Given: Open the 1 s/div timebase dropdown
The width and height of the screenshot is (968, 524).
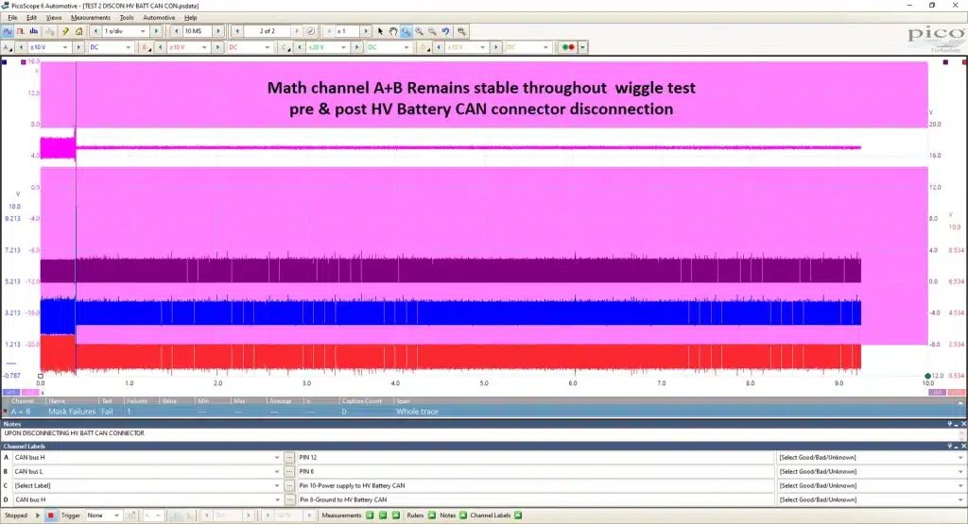Looking at the screenshot, I should click(x=143, y=31).
